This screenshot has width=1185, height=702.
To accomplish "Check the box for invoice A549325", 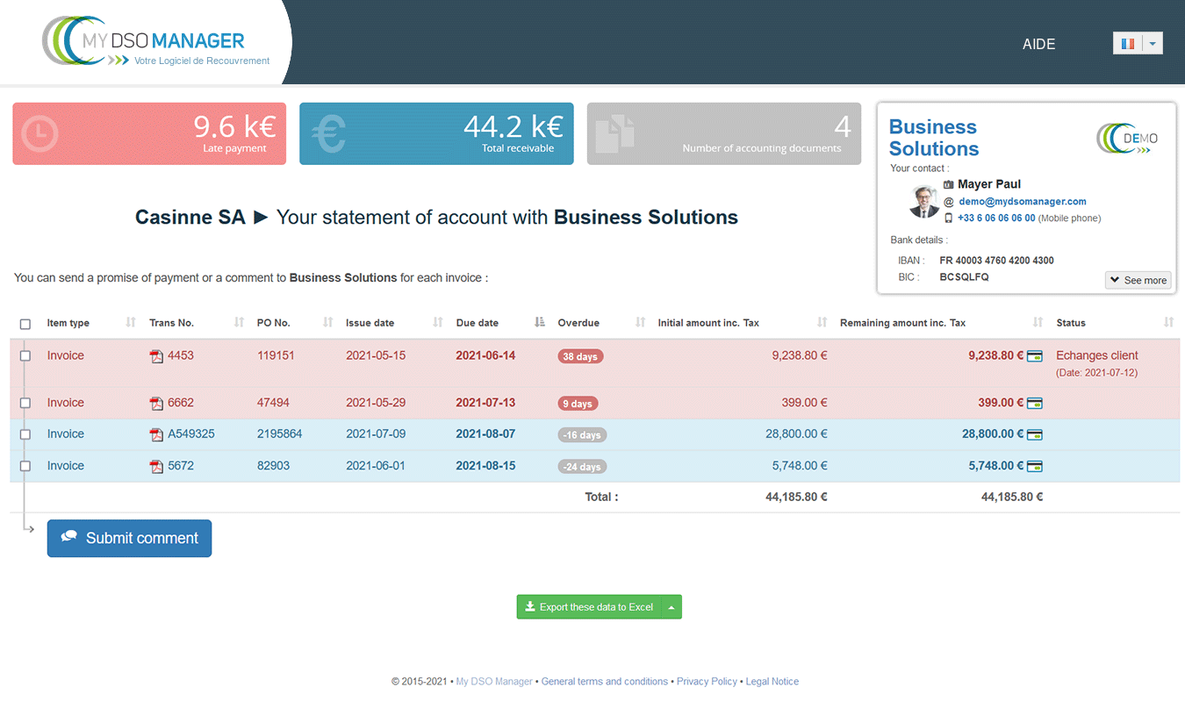I will click(x=25, y=435).
